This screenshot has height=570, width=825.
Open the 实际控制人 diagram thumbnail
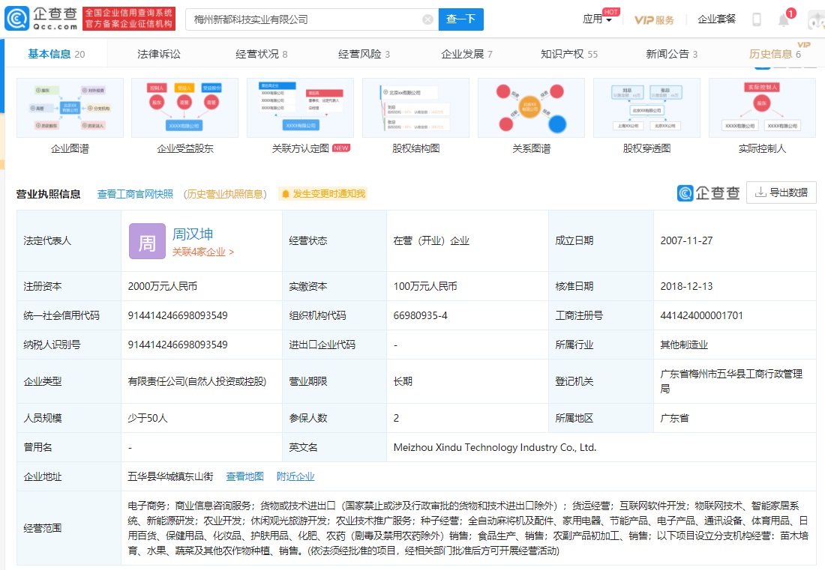point(763,108)
